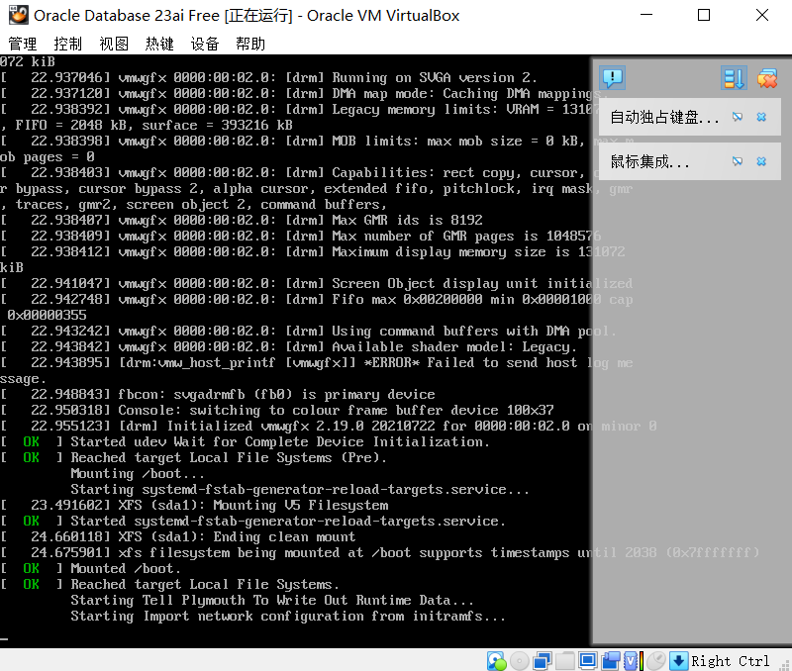
Task: Expand the 鼠标集成 notification
Action: 649,161
